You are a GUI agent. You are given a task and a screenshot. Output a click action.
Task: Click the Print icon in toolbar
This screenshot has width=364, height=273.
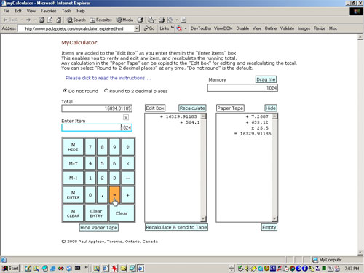coord(162,20)
